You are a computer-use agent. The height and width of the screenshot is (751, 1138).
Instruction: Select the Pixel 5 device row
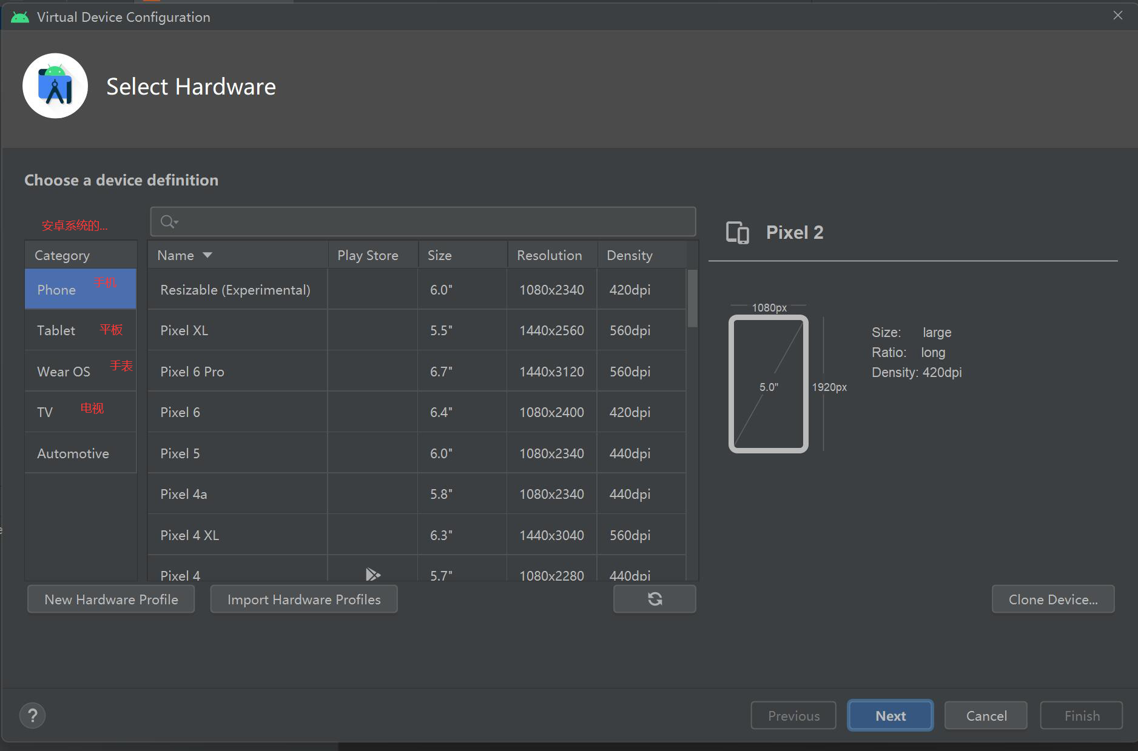[417, 453]
